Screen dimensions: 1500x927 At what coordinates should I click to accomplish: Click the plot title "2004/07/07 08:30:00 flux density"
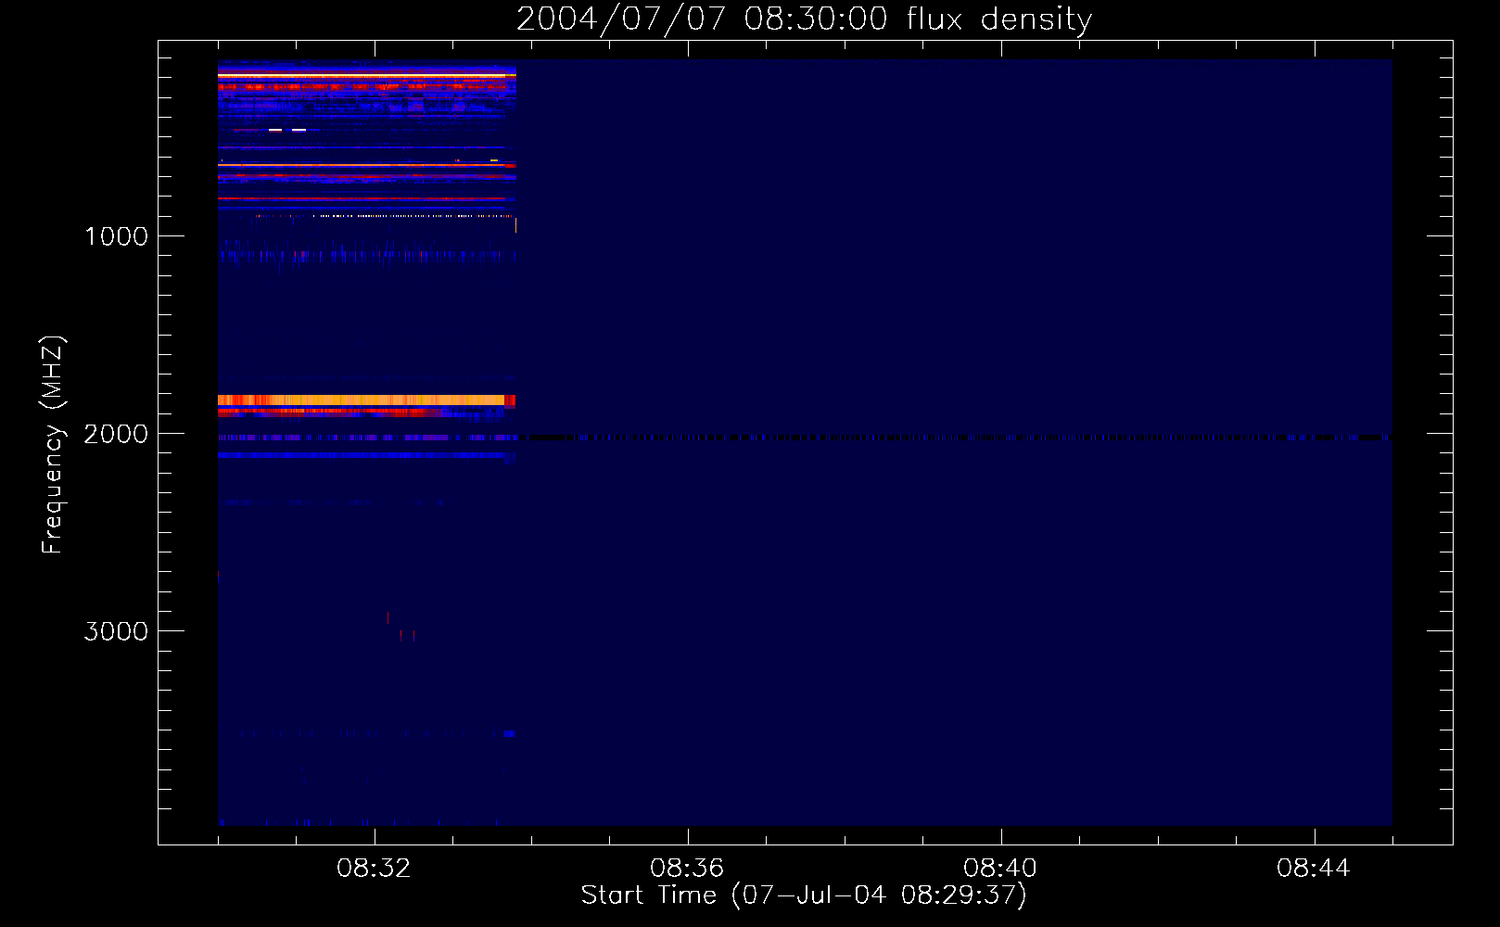click(804, 19)
